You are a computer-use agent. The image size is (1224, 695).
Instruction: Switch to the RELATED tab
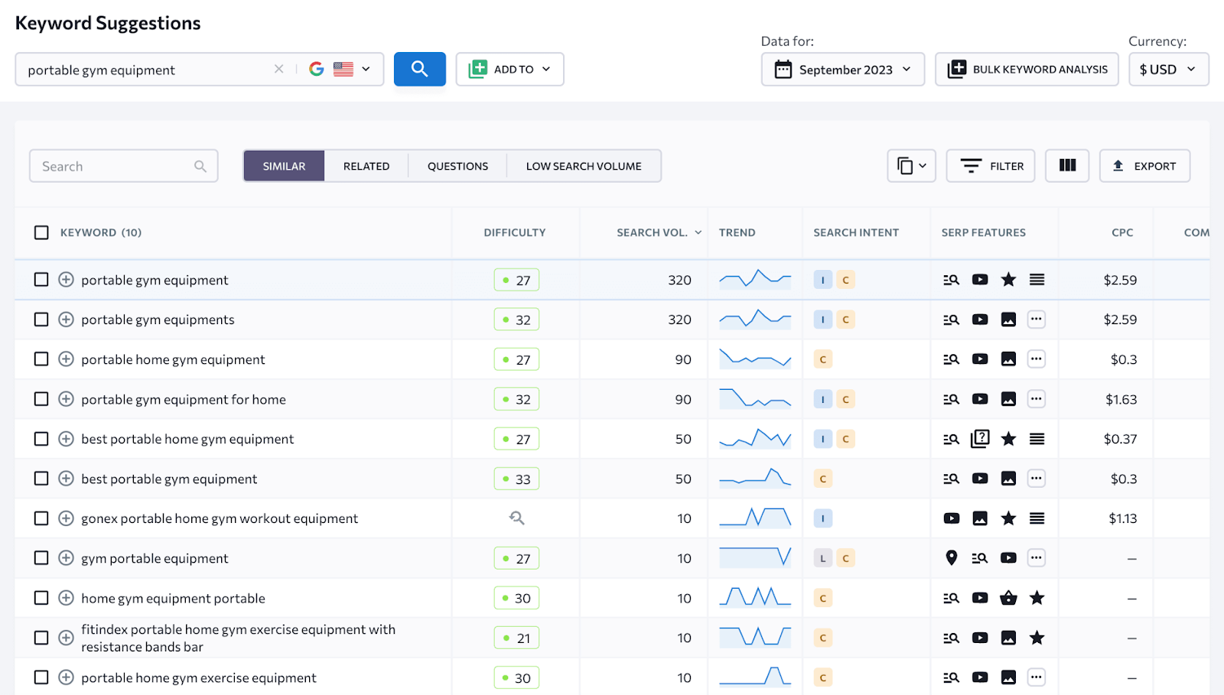point(366,165)
